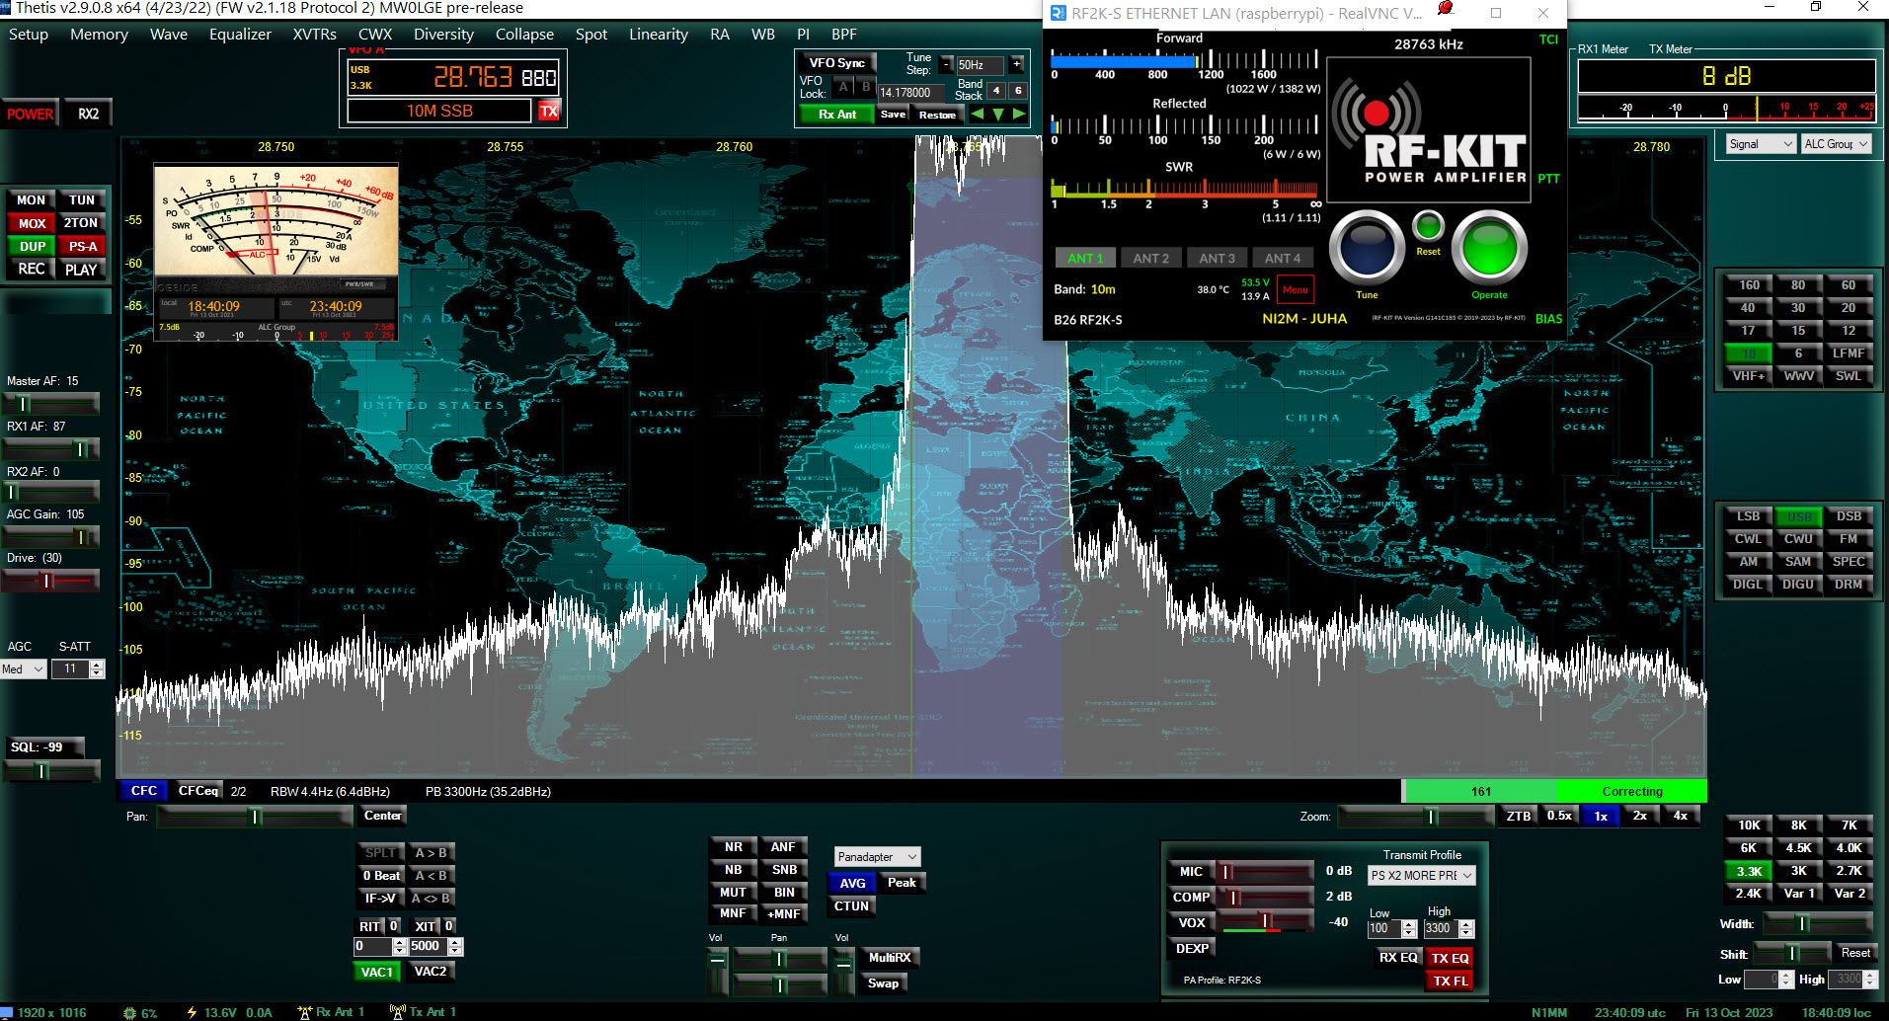
Task: Click band stack down arrow
Action: 998,115
